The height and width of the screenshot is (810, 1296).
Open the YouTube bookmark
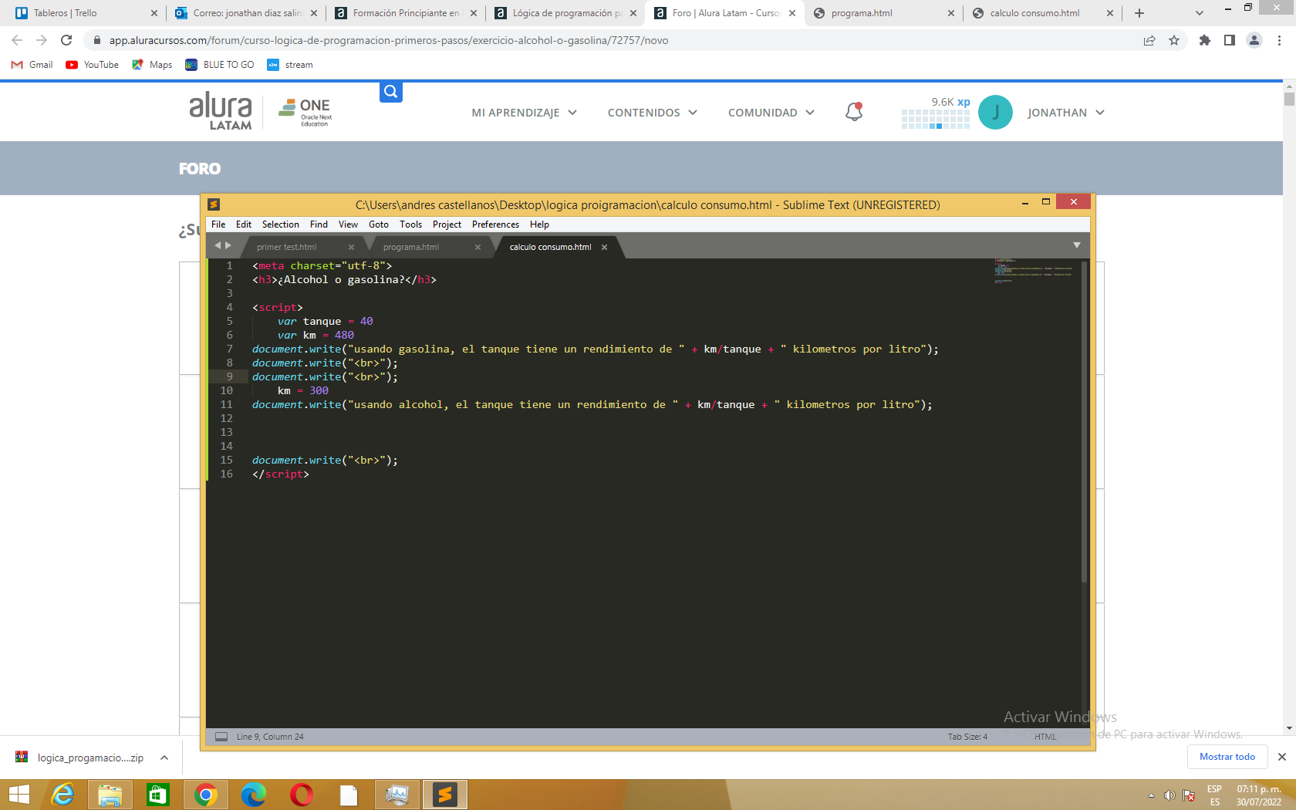pos(93,65)
